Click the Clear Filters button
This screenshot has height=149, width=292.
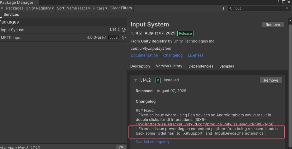point(121,8)
